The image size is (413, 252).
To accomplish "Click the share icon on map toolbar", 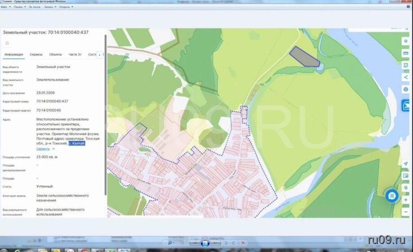I will coord(405,77).
